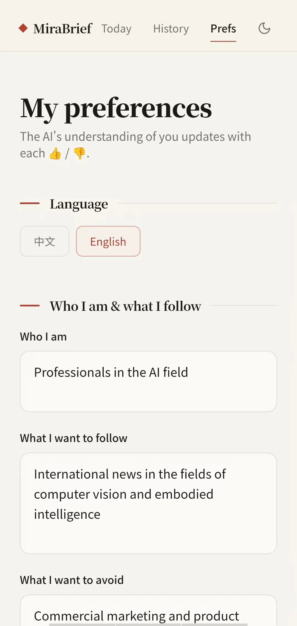The height and width of the screenshot is (626, 297).
Task: Click the MiraBrief brand name
Action: [63, 29]
